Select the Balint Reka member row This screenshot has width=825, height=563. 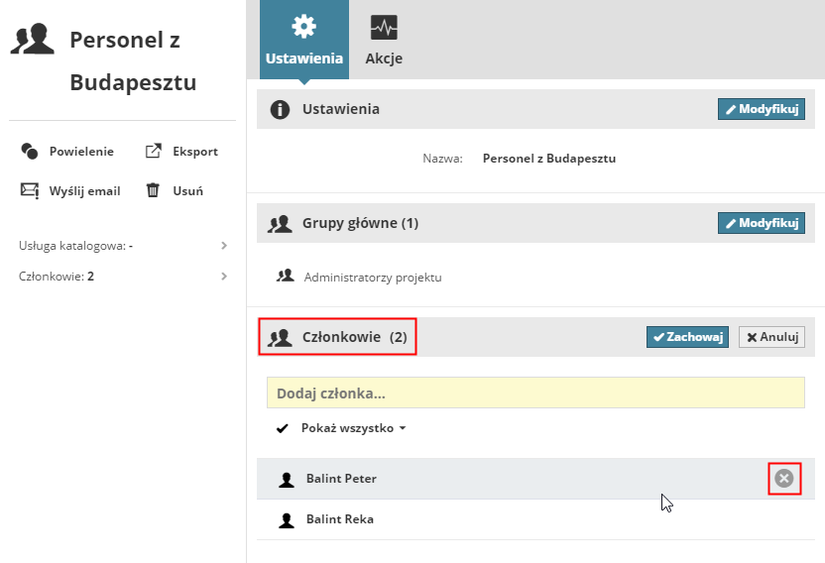tap(535, 519)
